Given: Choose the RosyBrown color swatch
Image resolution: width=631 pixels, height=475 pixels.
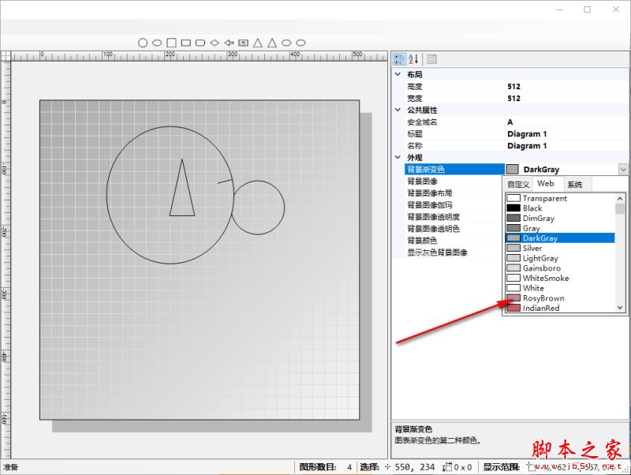Looking at the screenshot, I should click(513, 298).
